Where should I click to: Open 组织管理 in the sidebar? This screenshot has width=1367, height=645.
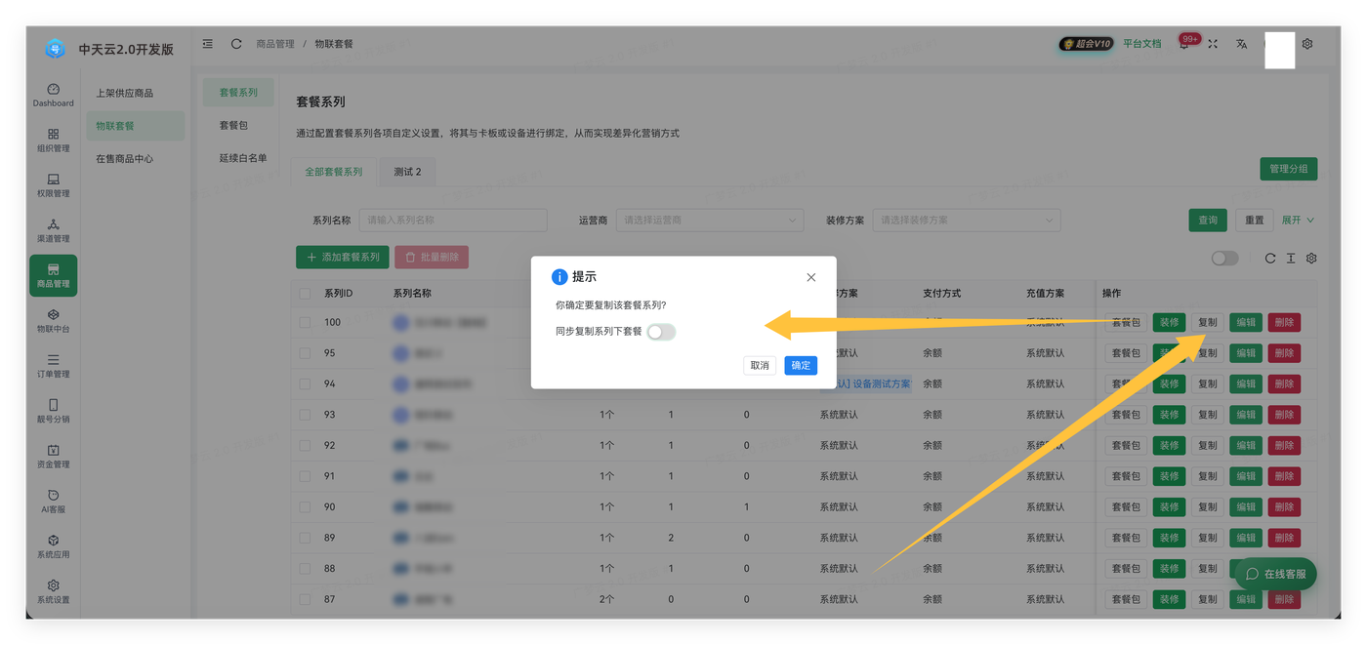click(53, 141)
